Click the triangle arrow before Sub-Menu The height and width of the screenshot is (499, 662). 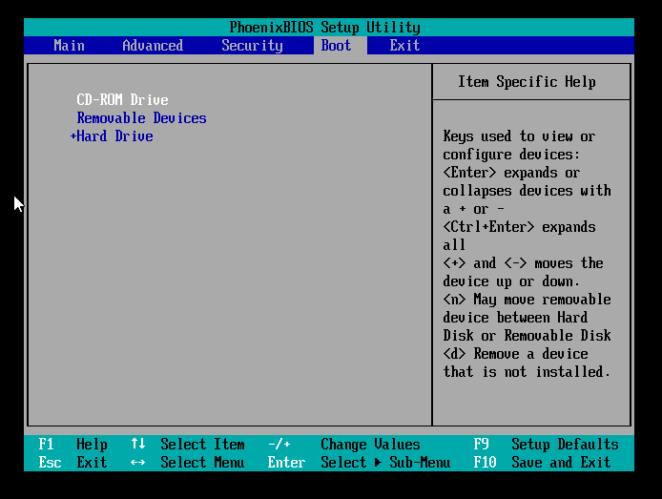[x=380, y=463]
